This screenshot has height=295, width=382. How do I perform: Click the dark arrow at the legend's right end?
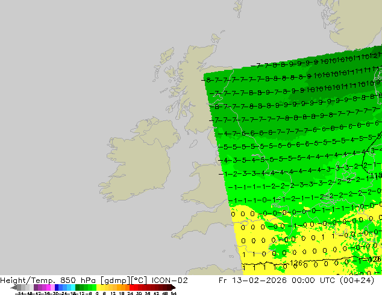(x=174, y=287)
